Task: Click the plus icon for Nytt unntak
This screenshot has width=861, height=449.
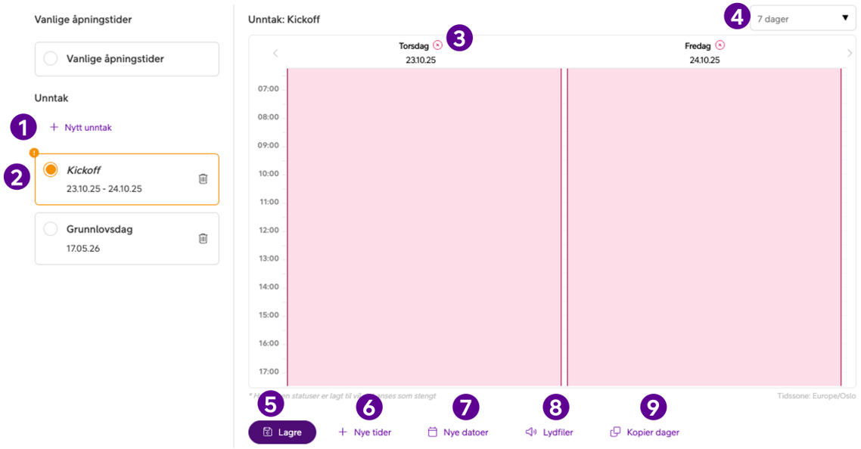Action: (54, 128)
